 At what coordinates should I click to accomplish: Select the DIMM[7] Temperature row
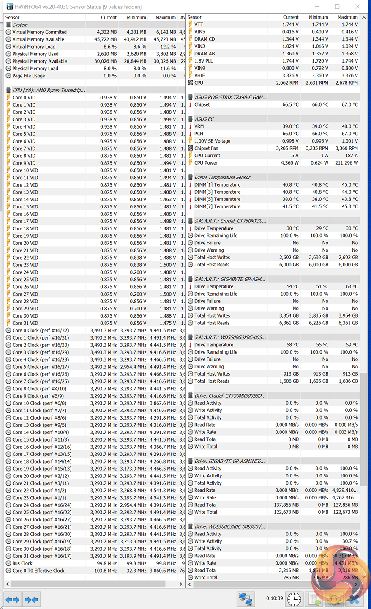click(x=273, y=206)
